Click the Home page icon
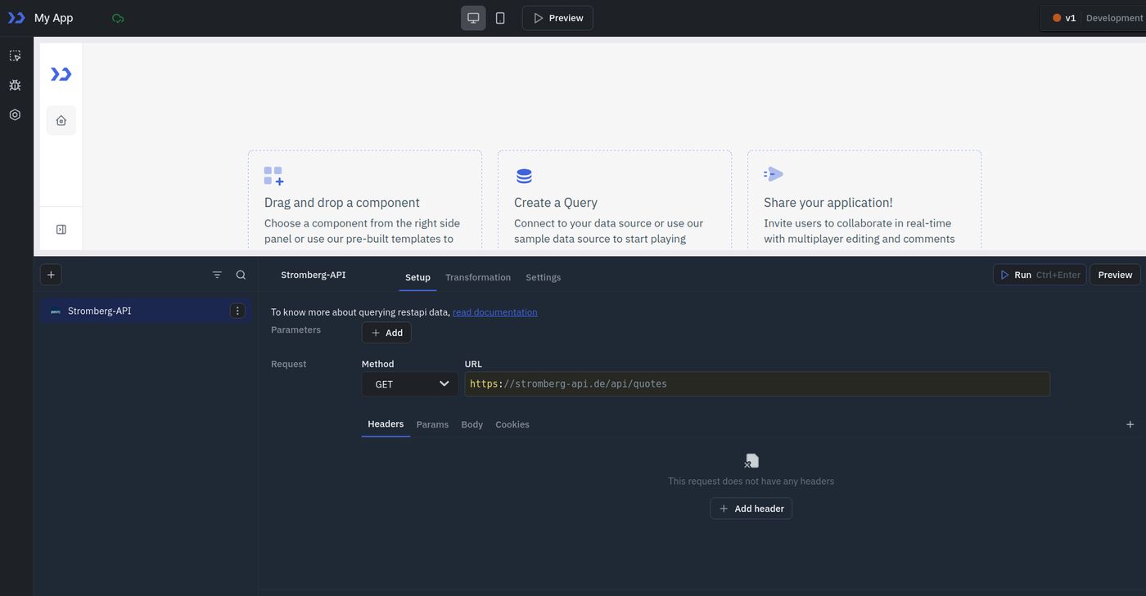The image size is (1146, 596). pos(61,120)
